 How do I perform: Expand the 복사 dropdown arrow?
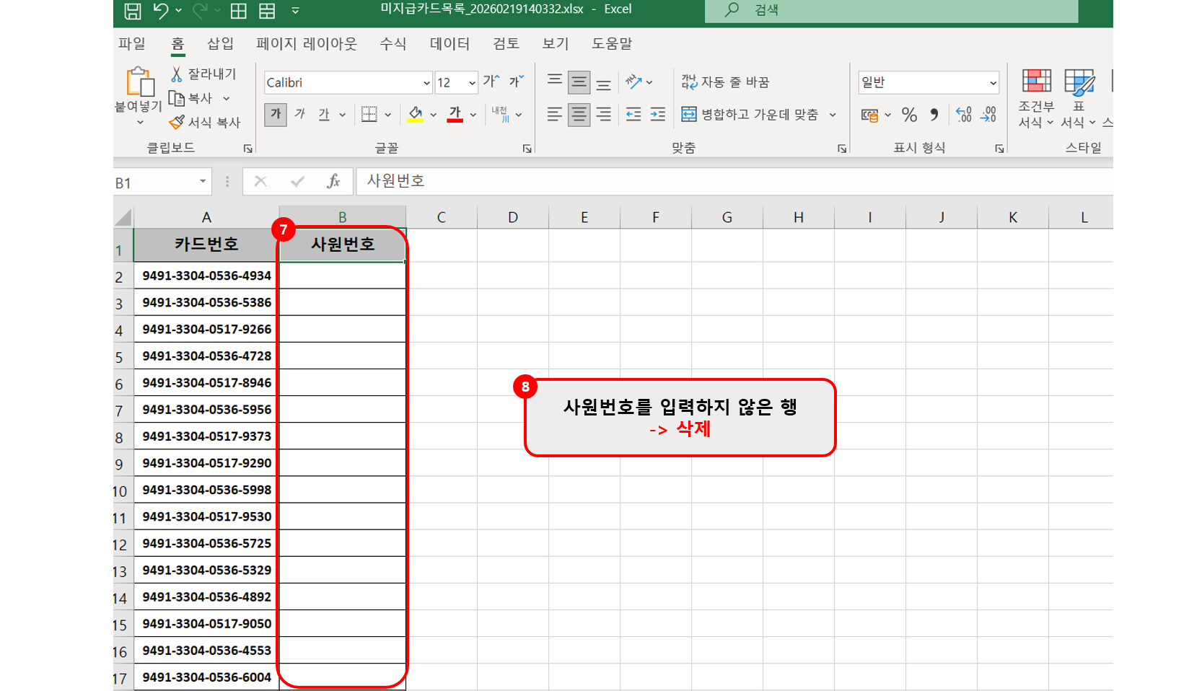(x=227, y=99)
